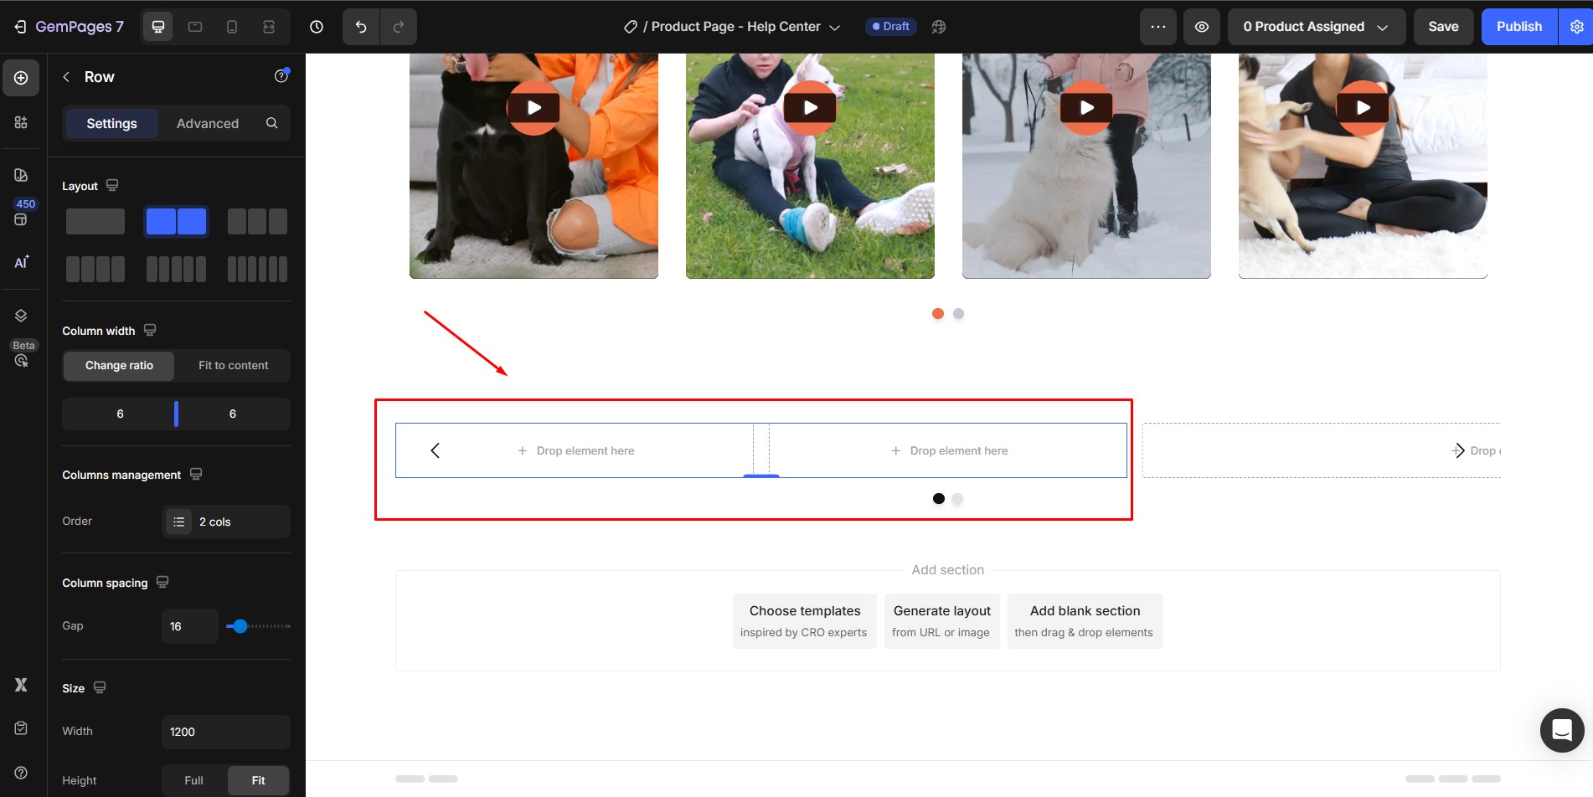
Task: Switch to the Advanced tab
Action: point(208,123)
